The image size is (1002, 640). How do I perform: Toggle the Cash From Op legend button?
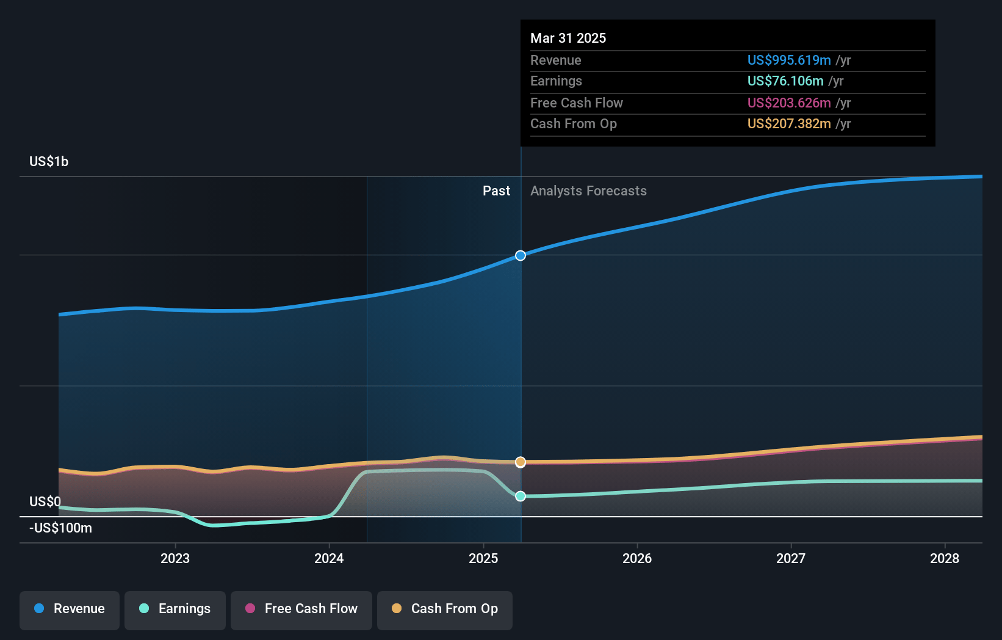445,610
